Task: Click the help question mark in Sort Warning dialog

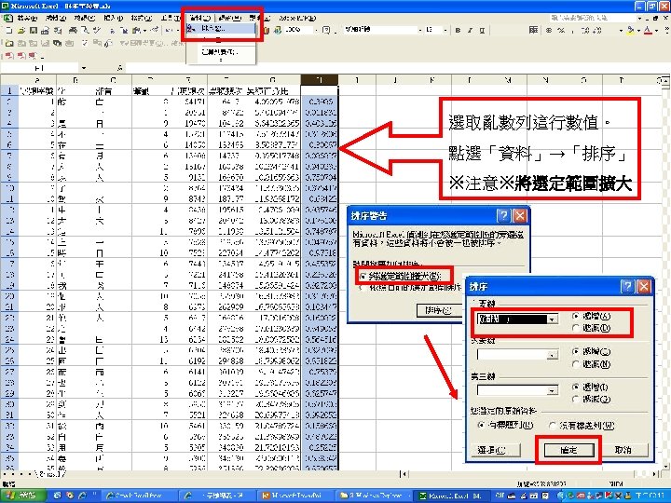Action: coord(503,215)
